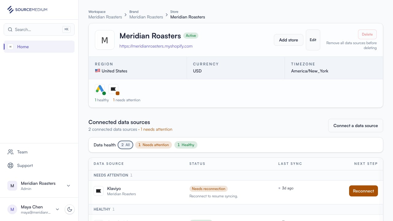Click the LAST SYNC column header
The width and height of the screenshot is (393, 221).
[x=290, y=164]
